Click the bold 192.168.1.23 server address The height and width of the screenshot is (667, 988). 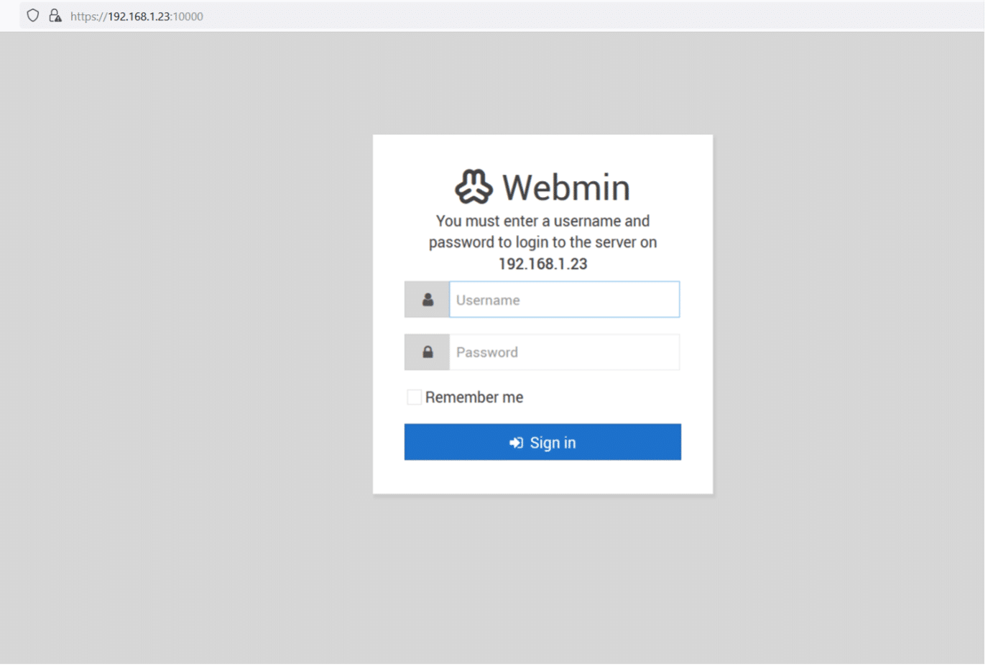click(x=543, y=264)
